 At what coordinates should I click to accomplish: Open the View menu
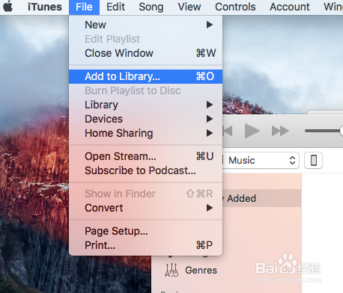(x=189, y=7)
